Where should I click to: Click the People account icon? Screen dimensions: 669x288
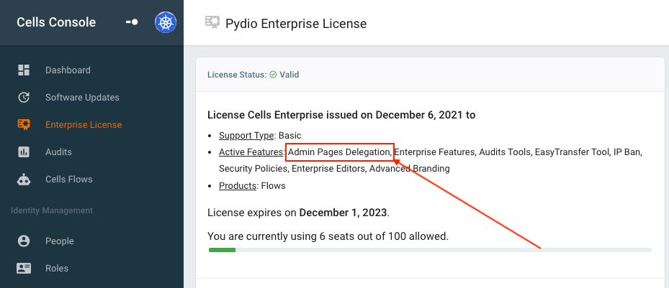tap(24, 241)
